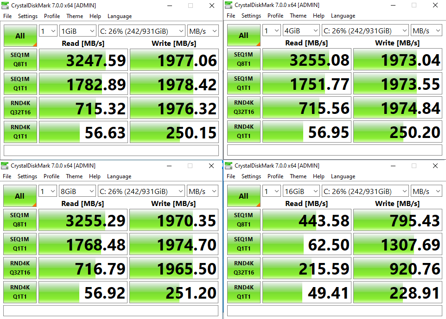Image resolution: width=446 pixels, height=319 pixels.
Task: Start SEQ1M Q8T1 test in 1GiB window
Action: (x=20, y=60)
